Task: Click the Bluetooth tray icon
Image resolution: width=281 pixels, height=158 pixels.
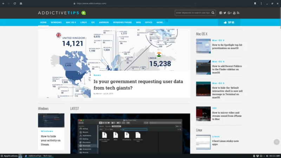Action: coord(254,156)
